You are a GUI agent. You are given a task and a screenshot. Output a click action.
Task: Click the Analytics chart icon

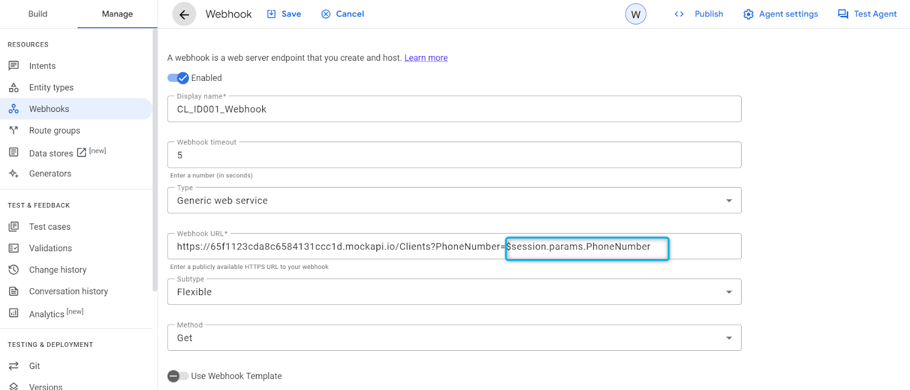pyautogui.click(x=14, y=313)
